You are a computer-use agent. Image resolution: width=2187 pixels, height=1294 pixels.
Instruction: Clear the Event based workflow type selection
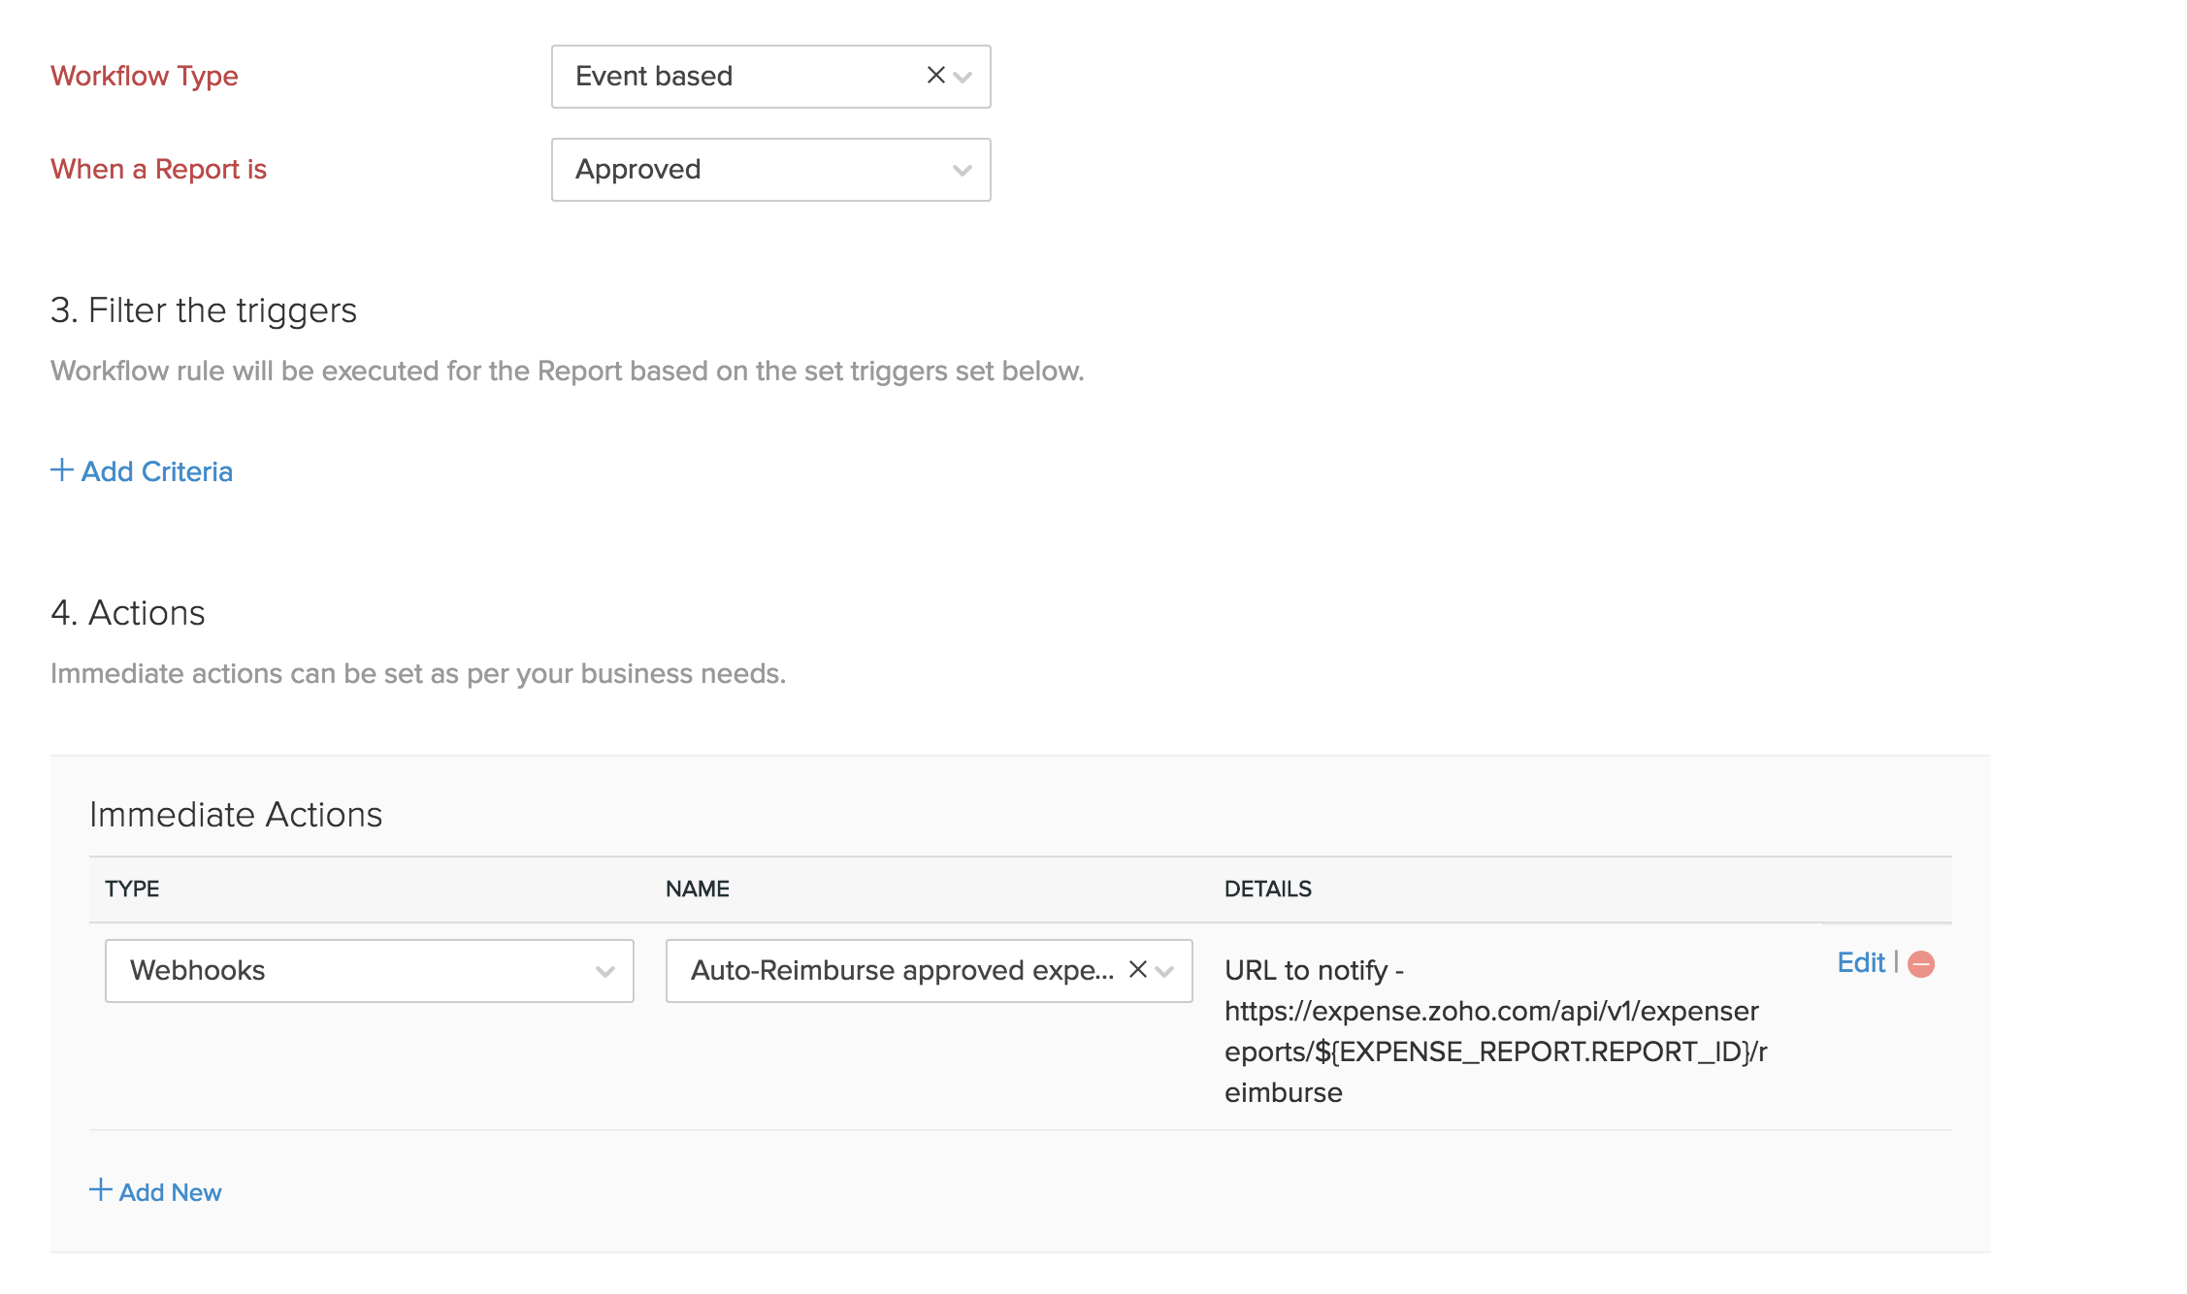pyautogui.click(x=934, y=75)
